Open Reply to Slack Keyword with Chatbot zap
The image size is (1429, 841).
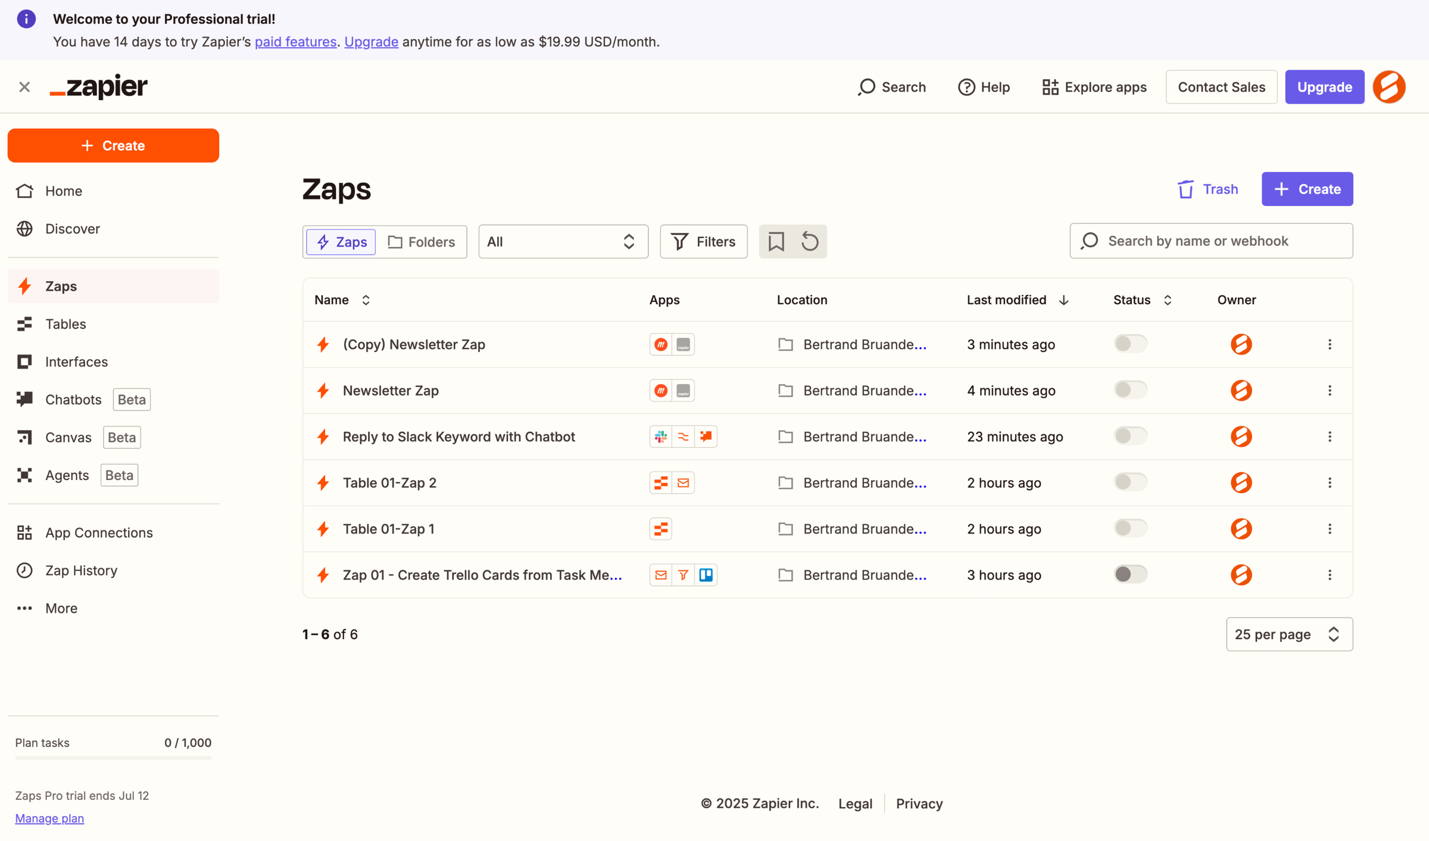tap(458, 437)
